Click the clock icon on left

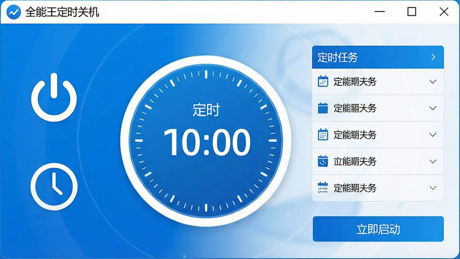(x=54, y=187)
